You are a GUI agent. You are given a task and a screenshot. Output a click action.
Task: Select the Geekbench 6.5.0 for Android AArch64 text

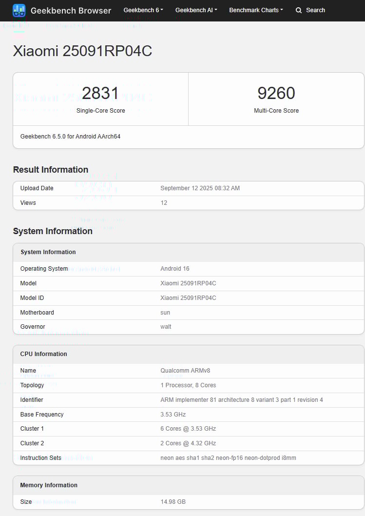[70, 136]
